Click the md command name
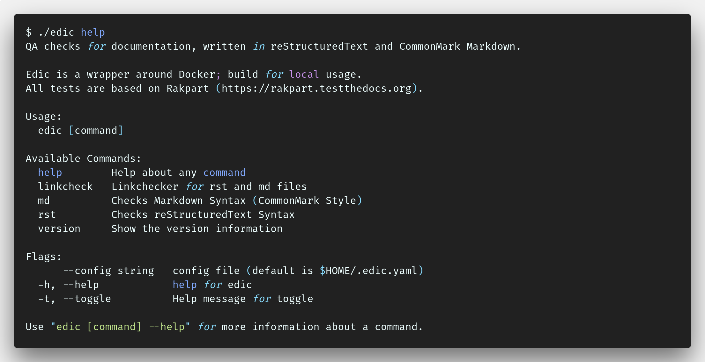This screenshot has width=705, height=362. tap(44, 200)
